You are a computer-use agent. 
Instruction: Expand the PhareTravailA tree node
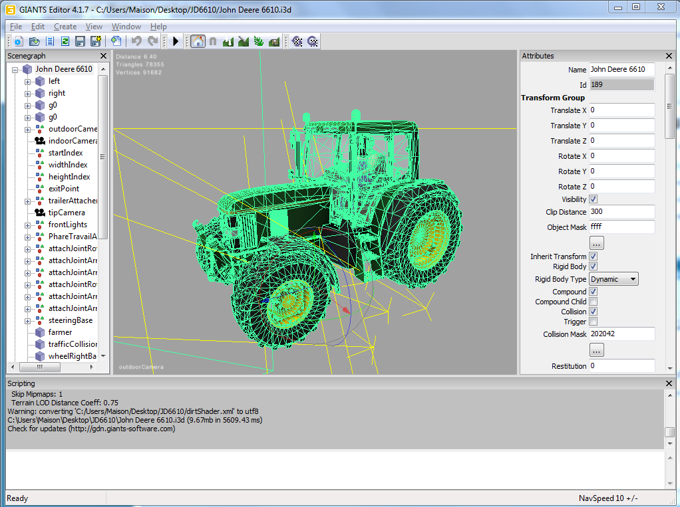tap(27, 237)
